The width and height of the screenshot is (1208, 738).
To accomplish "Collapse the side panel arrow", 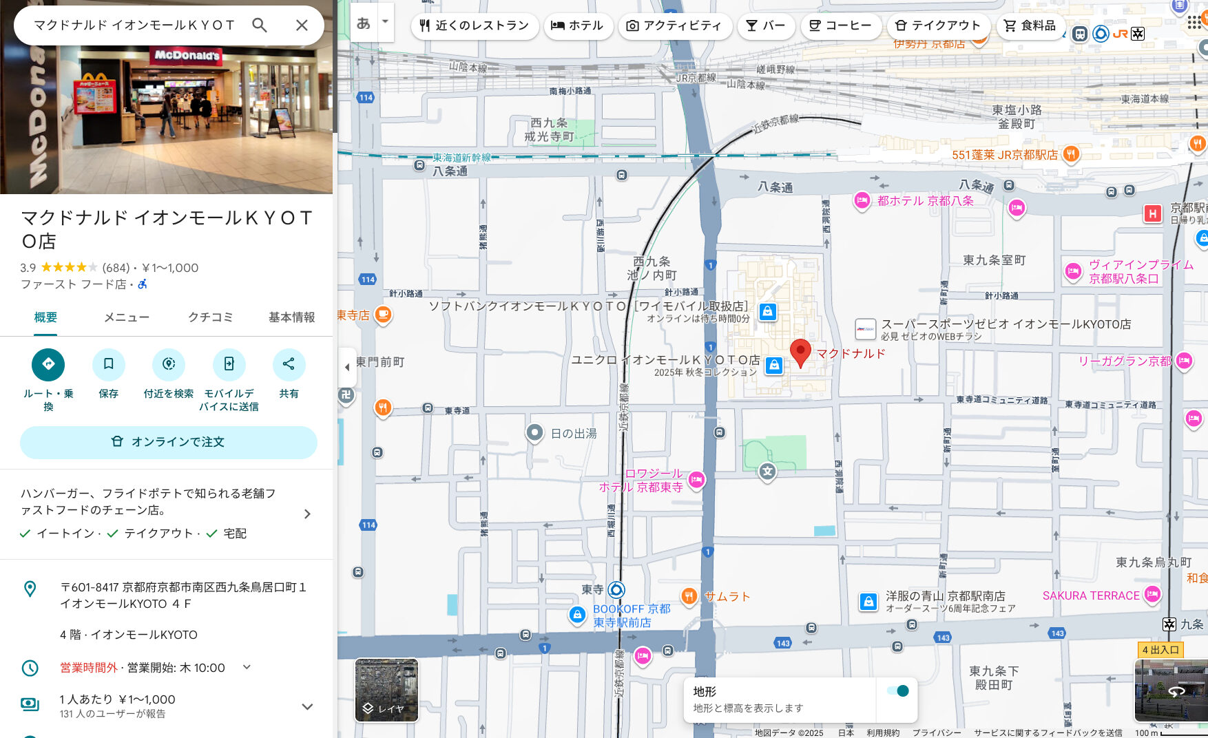I will pyautogui.click(x=347, y=367).
